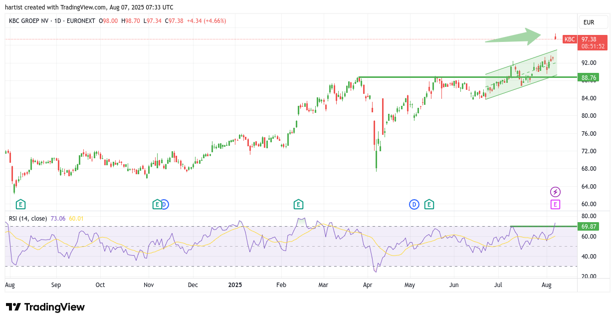Click the open value O98.00

(x=108, y=21)
